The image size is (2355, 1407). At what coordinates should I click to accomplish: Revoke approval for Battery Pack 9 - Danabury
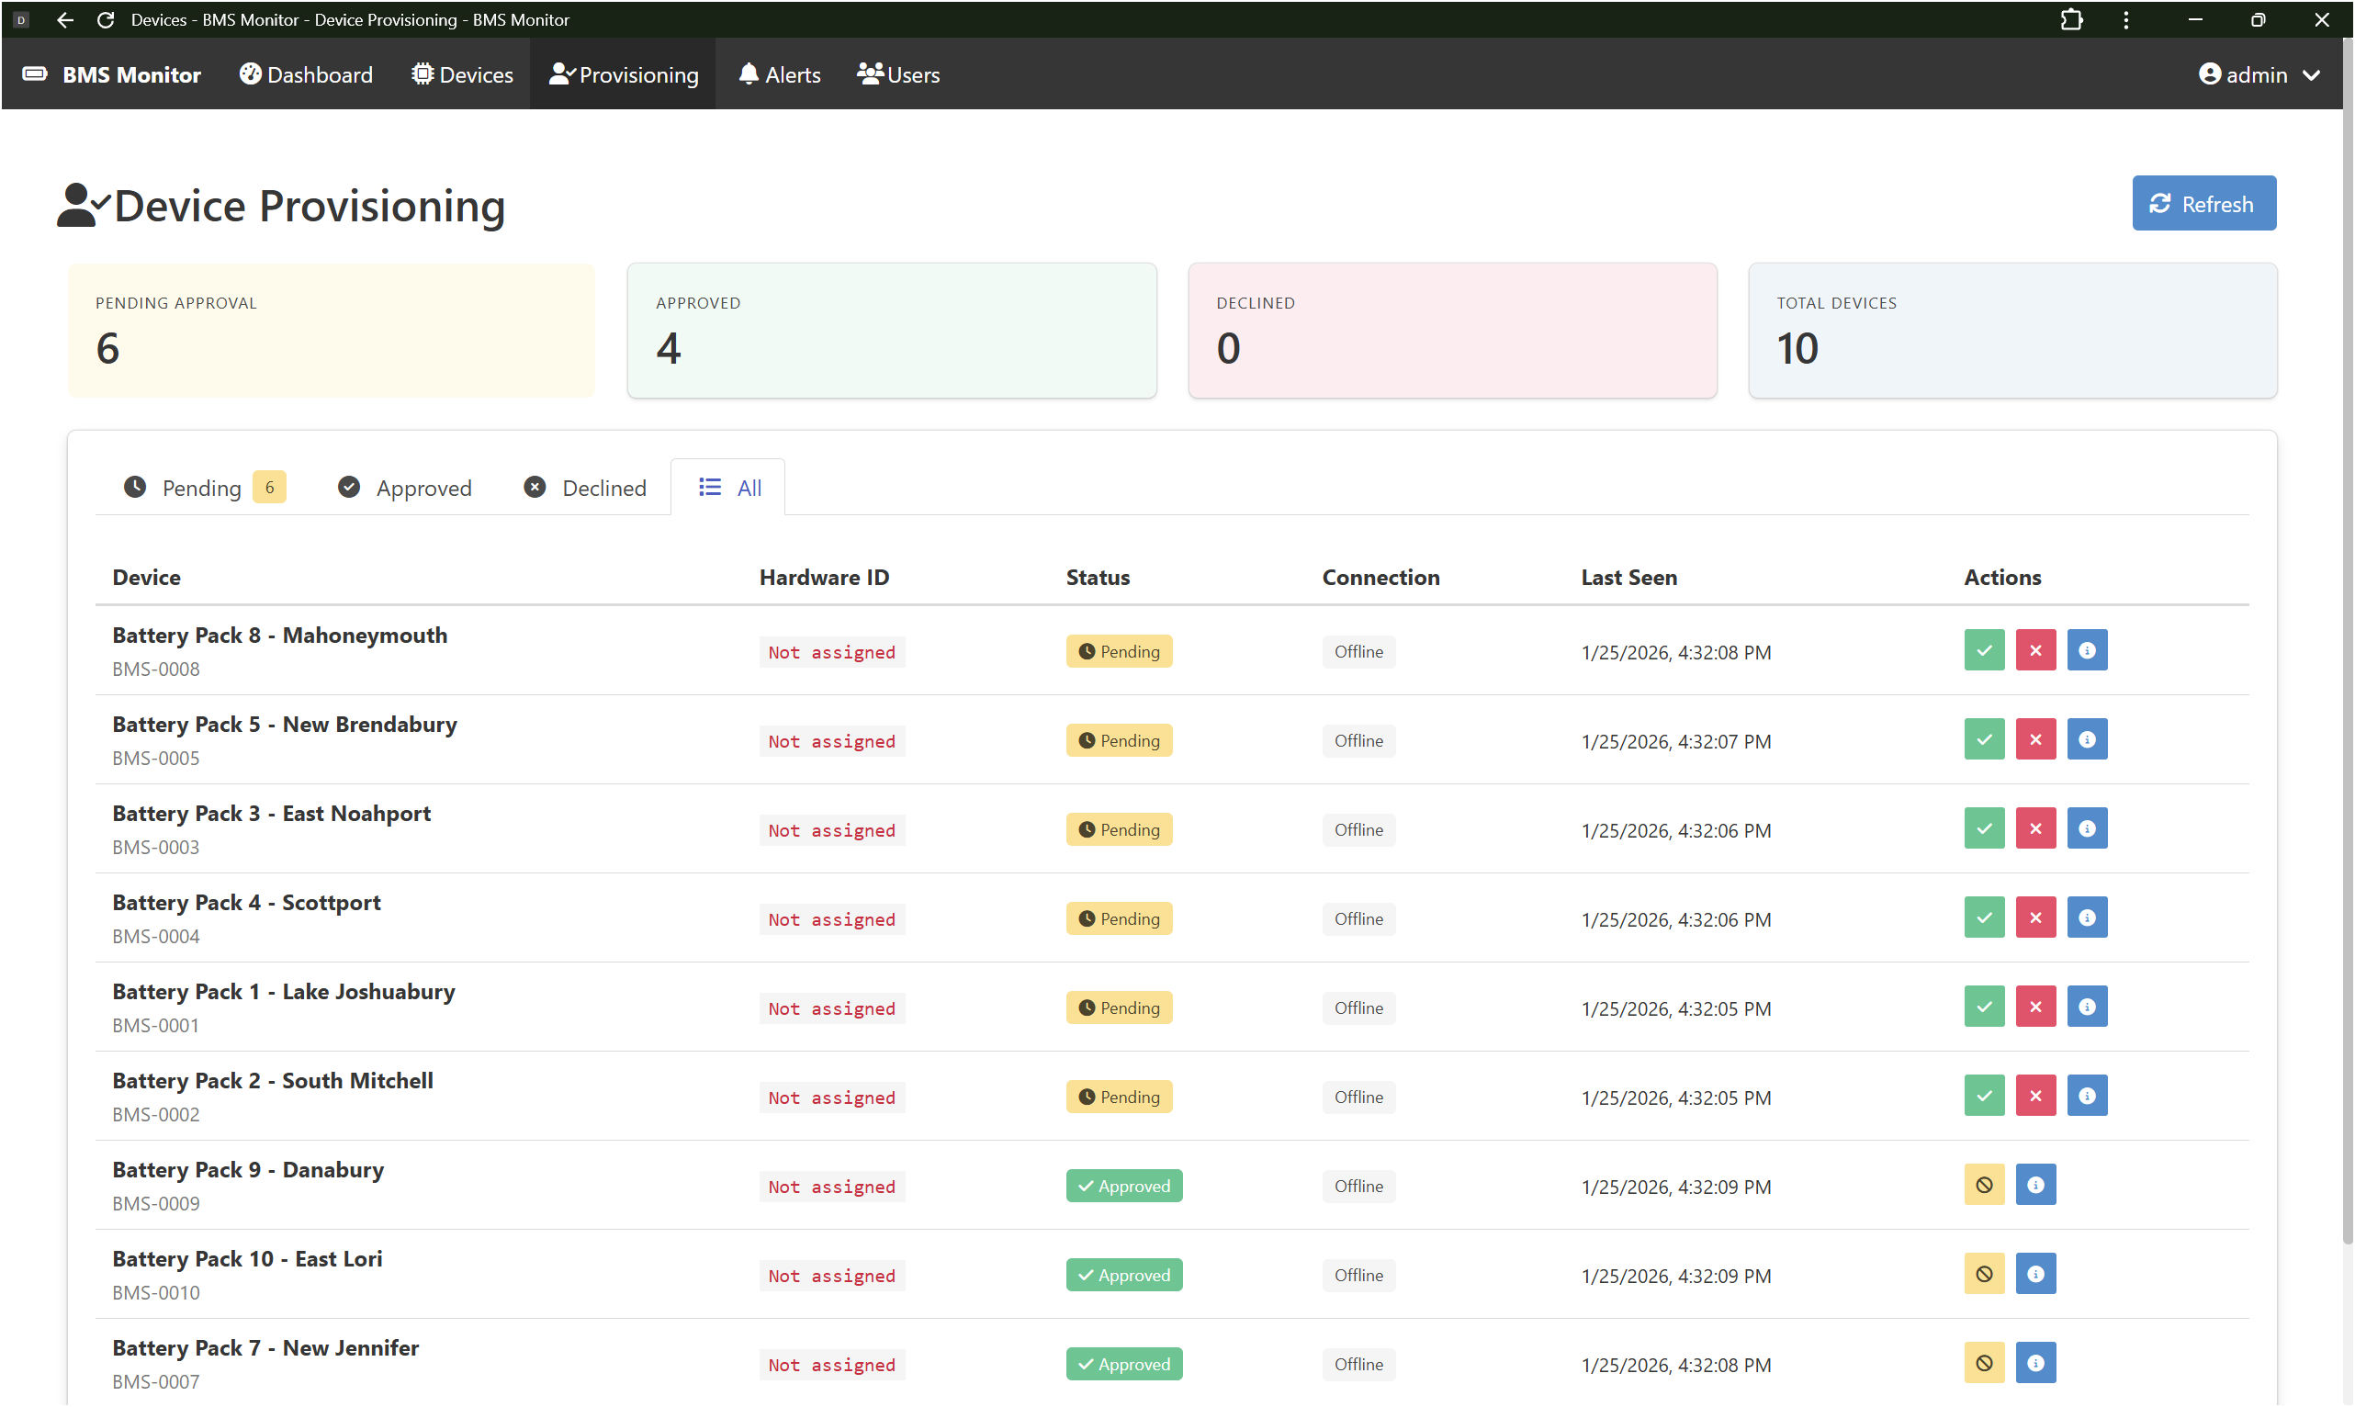click(1983, 1185)
